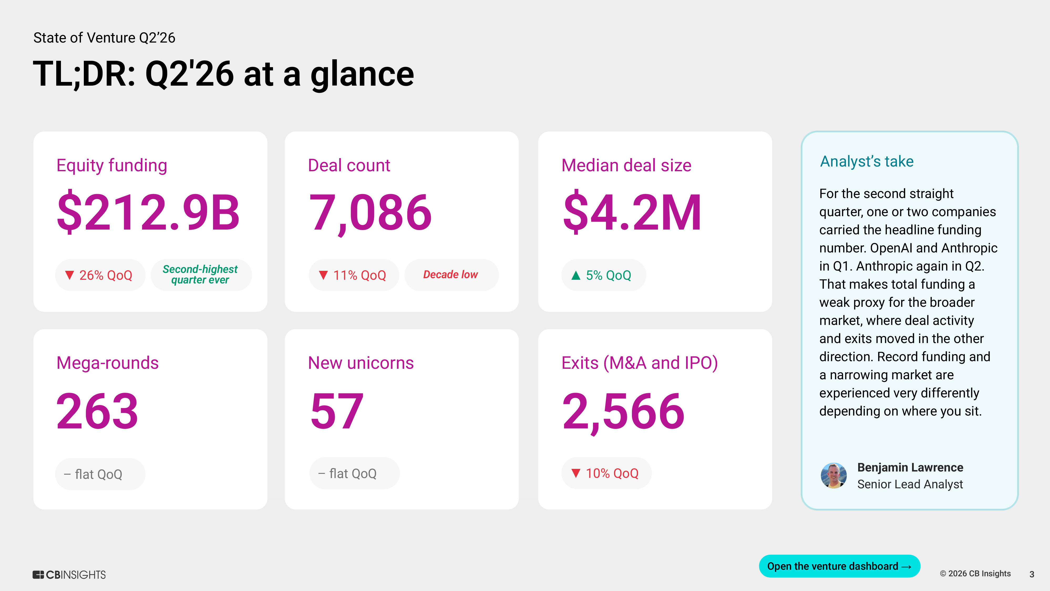Click the $212.9B Equity funding figure
1050x591 pixels.
(x=148, y=212)
